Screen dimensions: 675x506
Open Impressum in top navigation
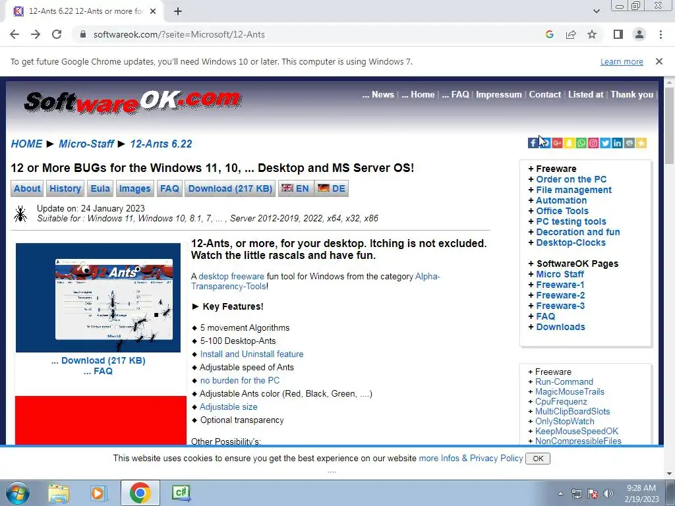pyautogui.click(x=498, y=95)
